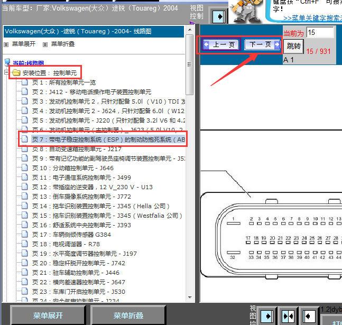
Task: Click the bottom 菜单展开 button
Action: coord(48,315)
